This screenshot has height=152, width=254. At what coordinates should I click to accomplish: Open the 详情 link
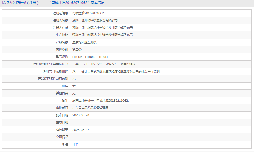click(76, 144)
